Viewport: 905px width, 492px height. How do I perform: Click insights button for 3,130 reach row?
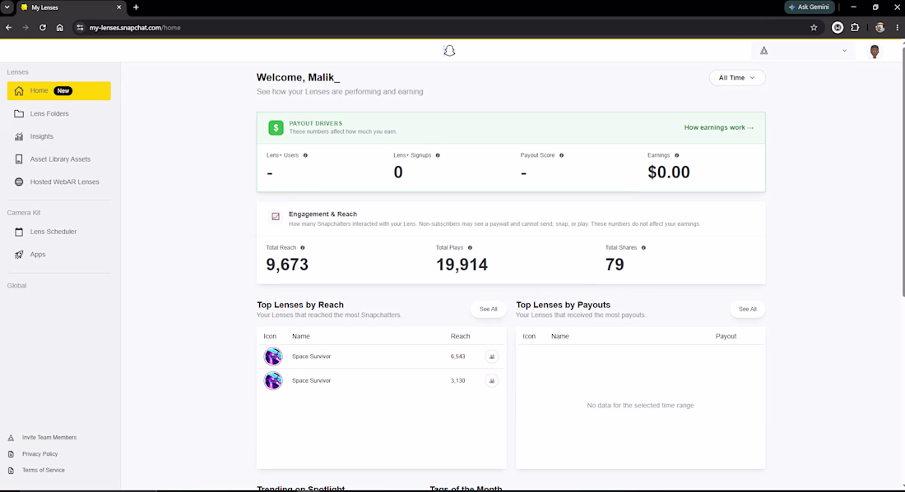492,381
